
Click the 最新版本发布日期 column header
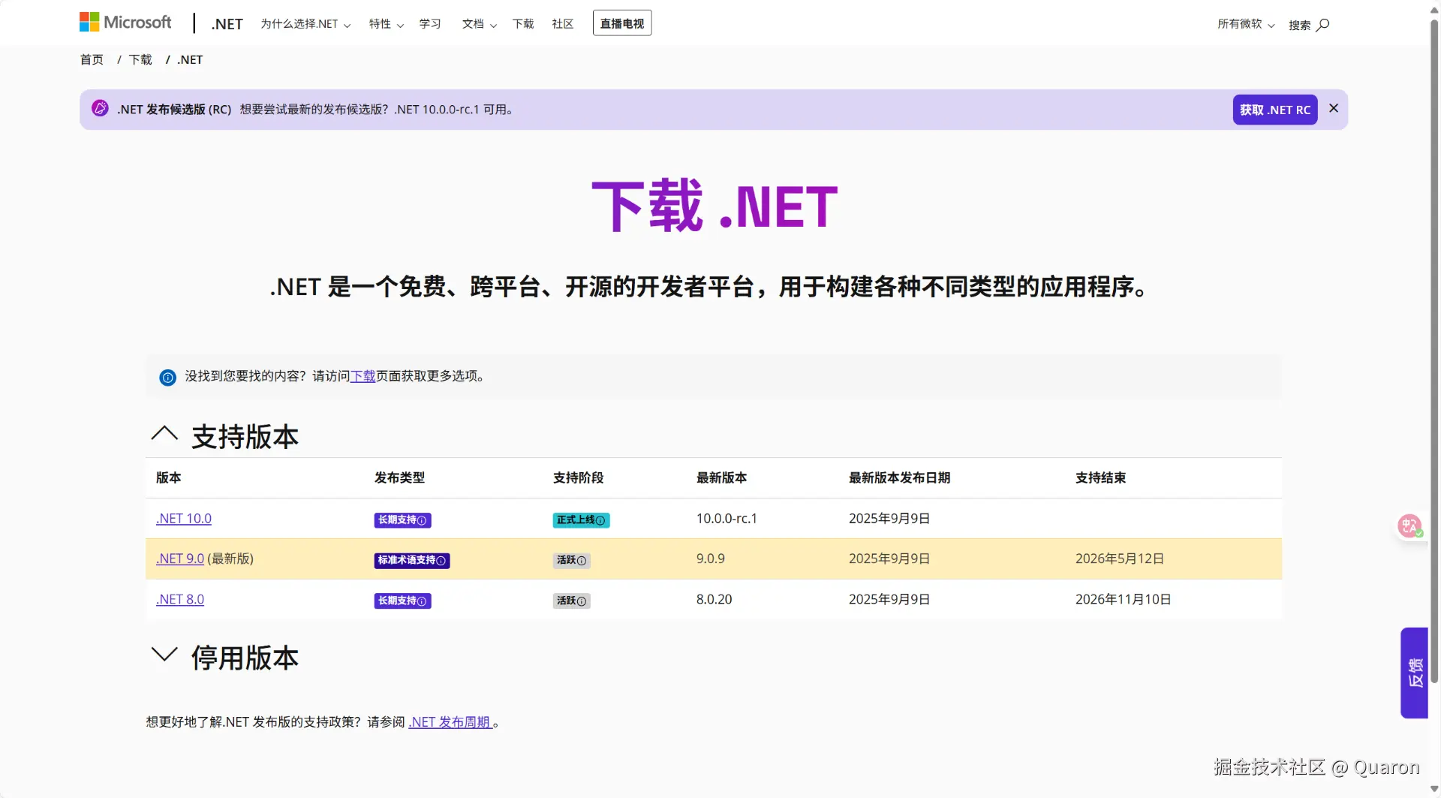[x=900, y=478]
